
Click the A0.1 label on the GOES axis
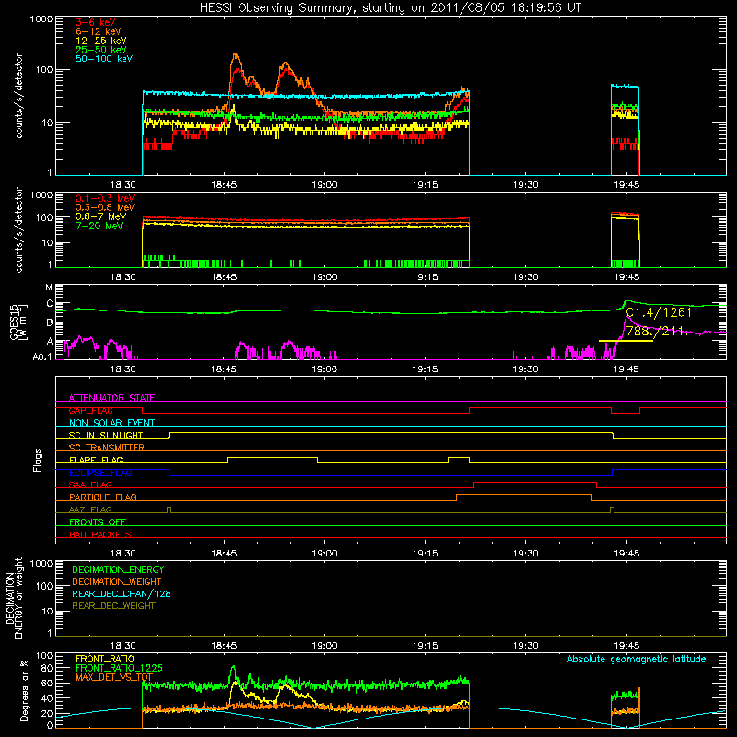pos(41,357)
